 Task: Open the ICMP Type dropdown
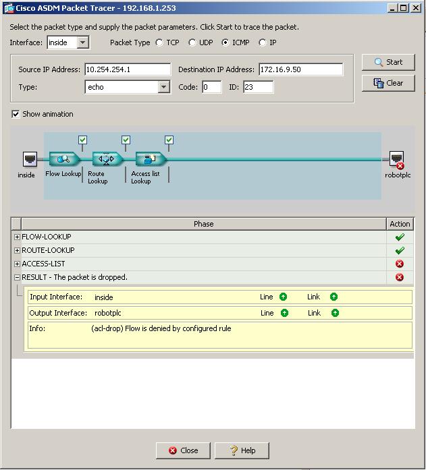point(163,87)
